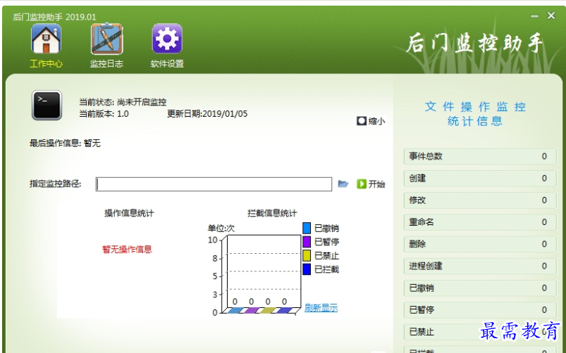Click the 拦截信息统计 chart title
Viewport: 566px width, 353px height.
272,213
